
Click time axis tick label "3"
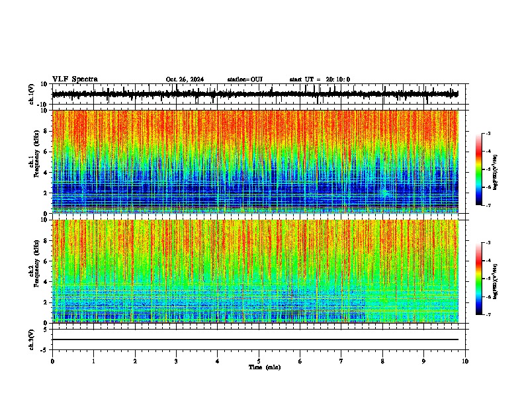(176, 361)
